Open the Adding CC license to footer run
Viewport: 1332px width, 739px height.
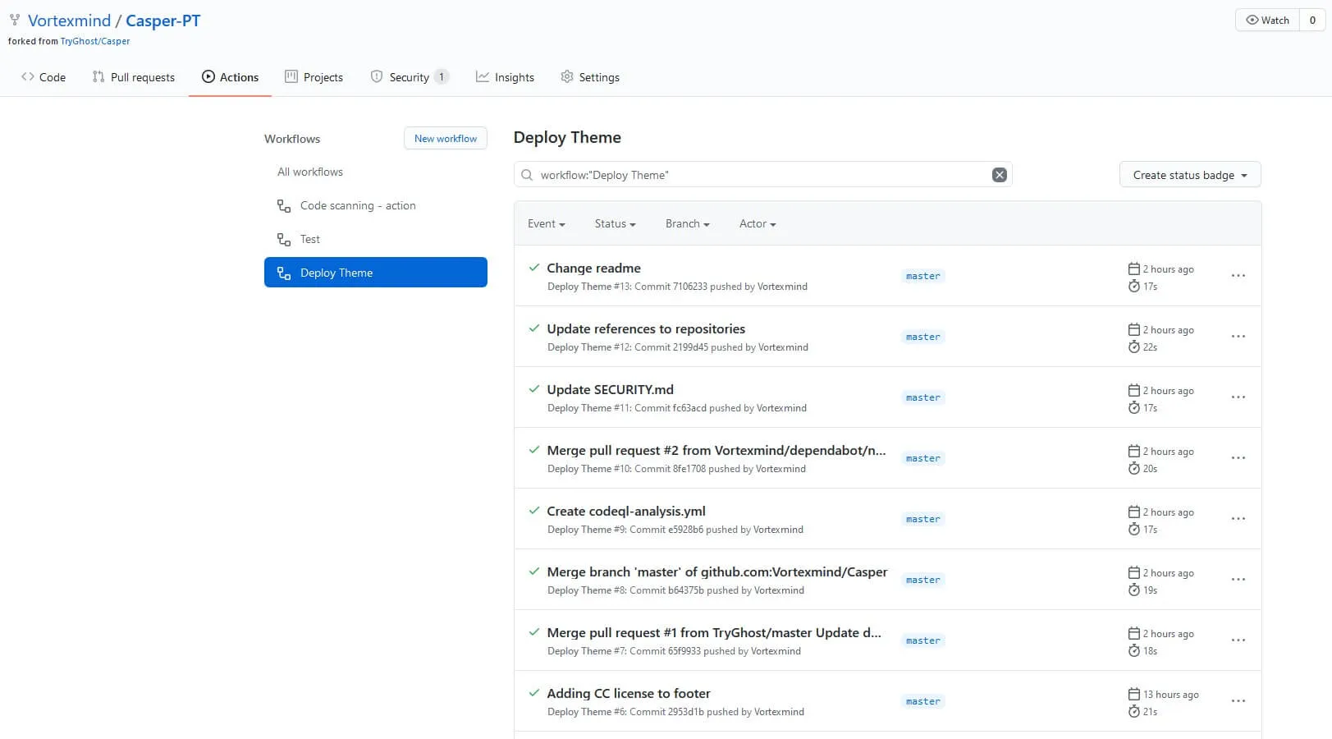pyautogui.click(x=629, y=693)
